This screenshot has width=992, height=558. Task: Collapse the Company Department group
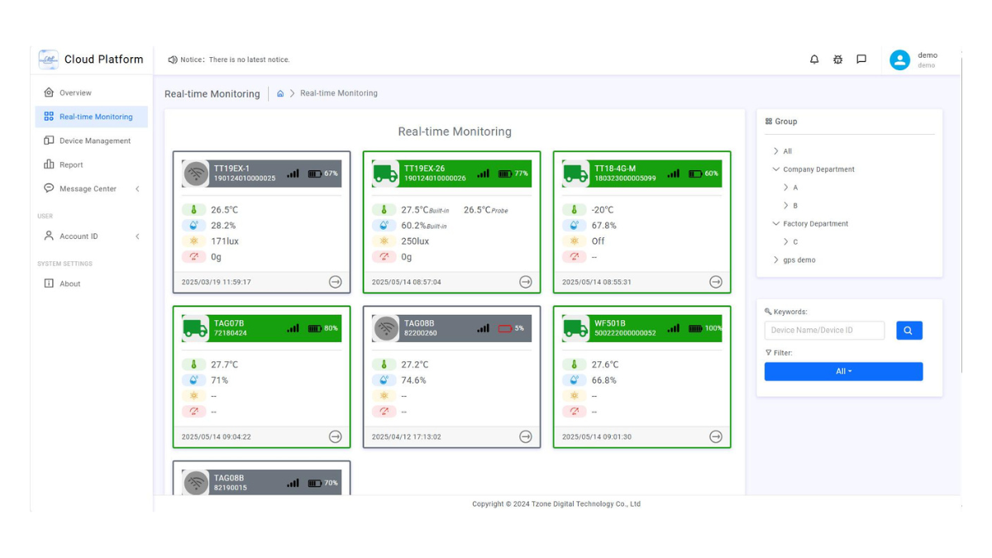coord(775,169)
